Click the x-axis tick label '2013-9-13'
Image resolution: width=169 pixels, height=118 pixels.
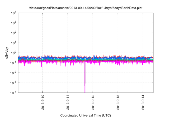pos(118,102)
